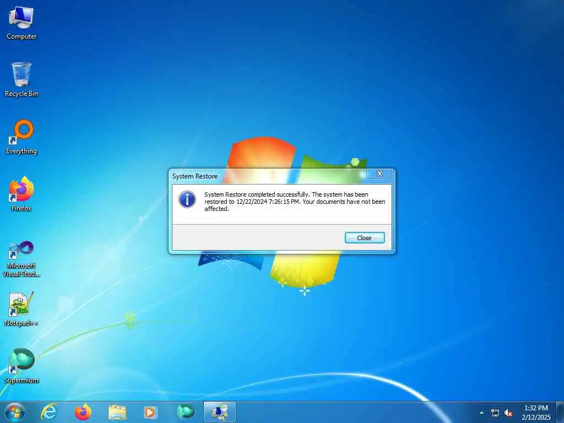Click the muted volume tray icon
Screen dimensions: 564x423
pos(508,413)
